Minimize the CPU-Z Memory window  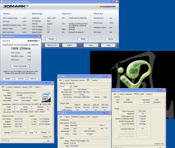pos(157,90)
